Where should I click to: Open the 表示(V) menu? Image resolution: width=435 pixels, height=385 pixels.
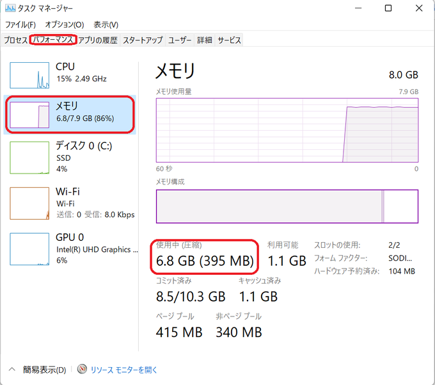coord(106,24)
